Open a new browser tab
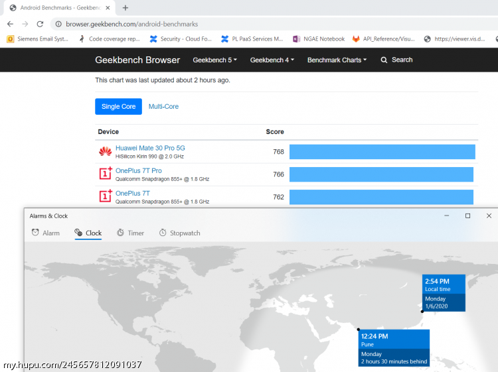498x372 pixels. [x=125, y=8]
